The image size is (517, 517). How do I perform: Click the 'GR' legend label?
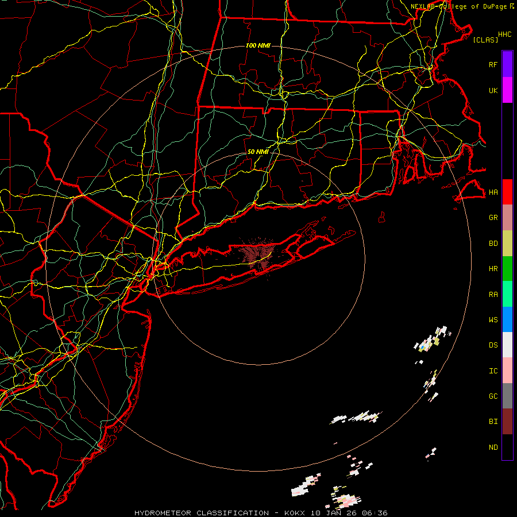click(x=493, y=218)
